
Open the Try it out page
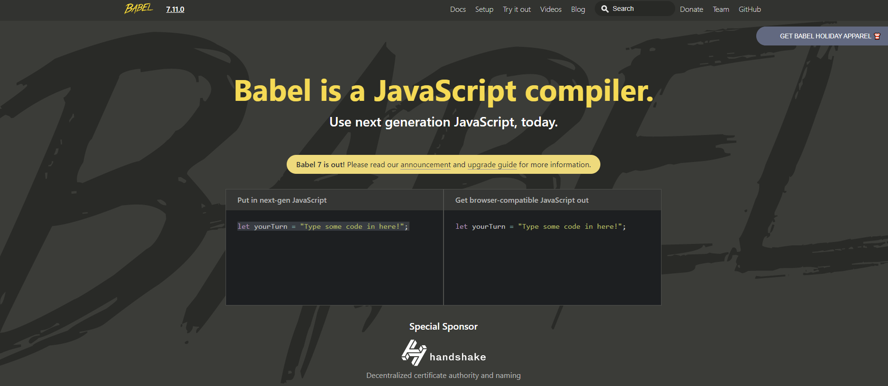tap(516, 9)
